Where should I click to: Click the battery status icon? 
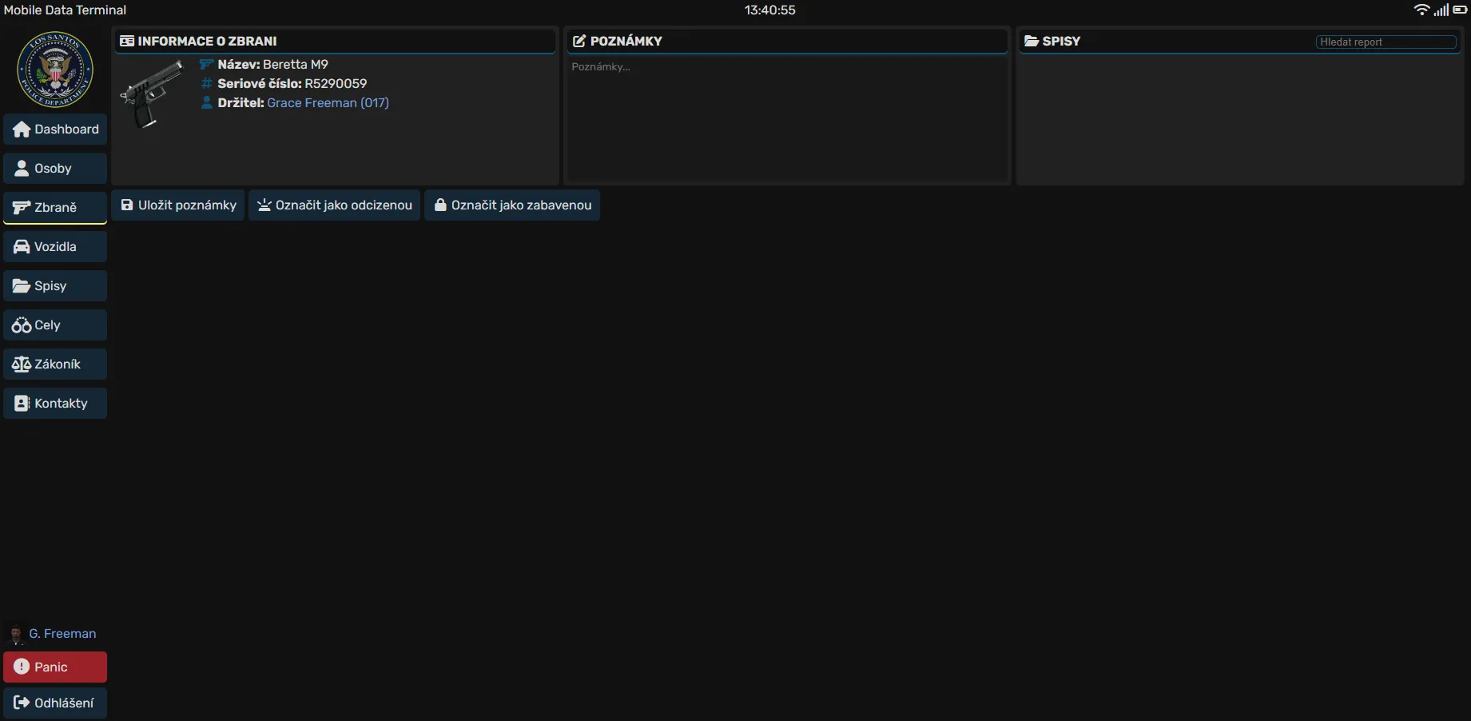1460,10
